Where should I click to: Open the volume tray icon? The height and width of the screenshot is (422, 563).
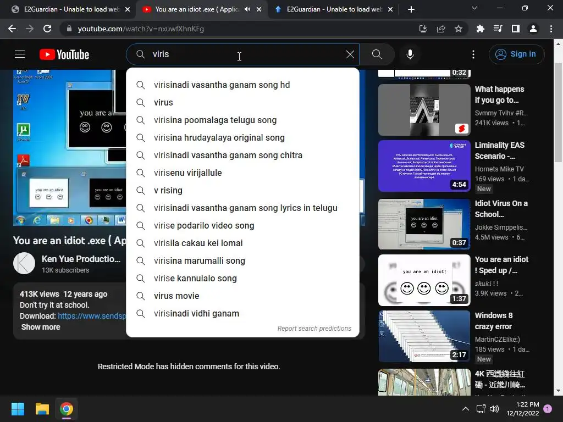[494, 409]
